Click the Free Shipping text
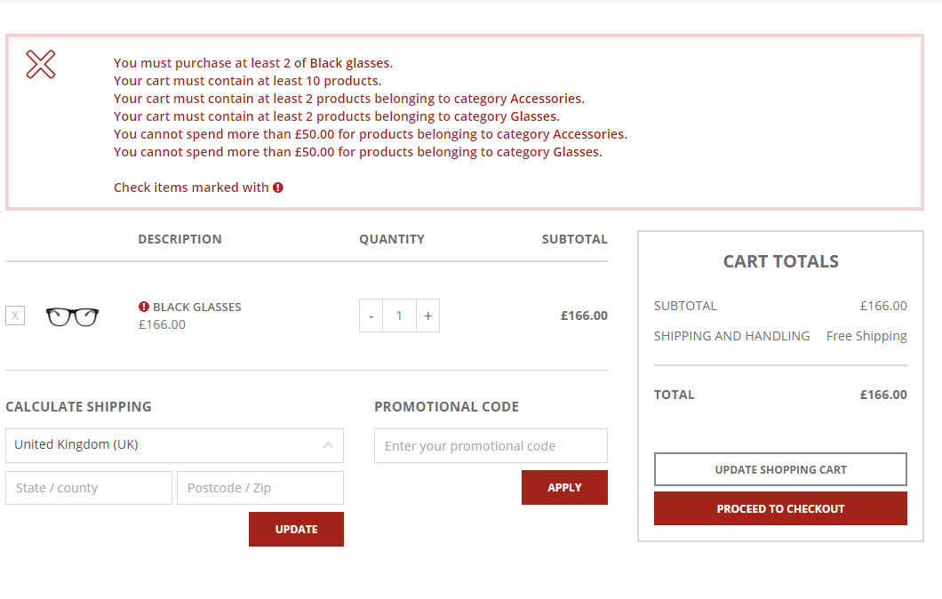Viewport: 942px width, 599px height. click(x=866, y=336)
